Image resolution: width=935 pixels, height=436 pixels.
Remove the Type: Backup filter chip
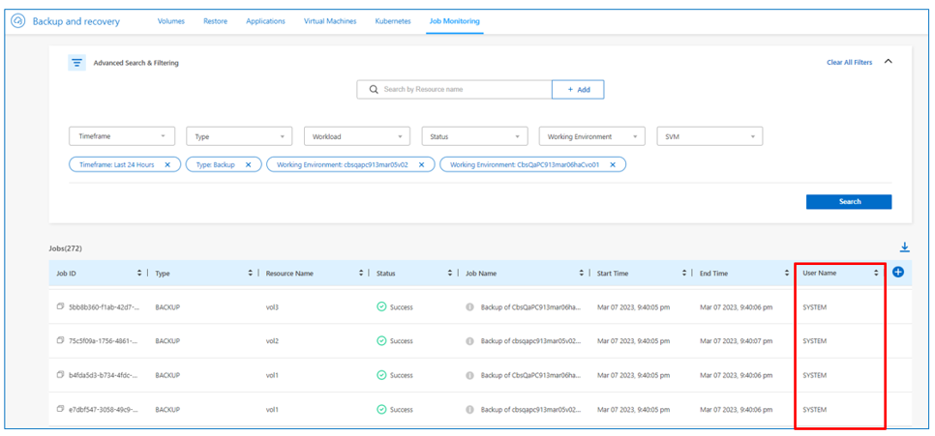(248, 164)
